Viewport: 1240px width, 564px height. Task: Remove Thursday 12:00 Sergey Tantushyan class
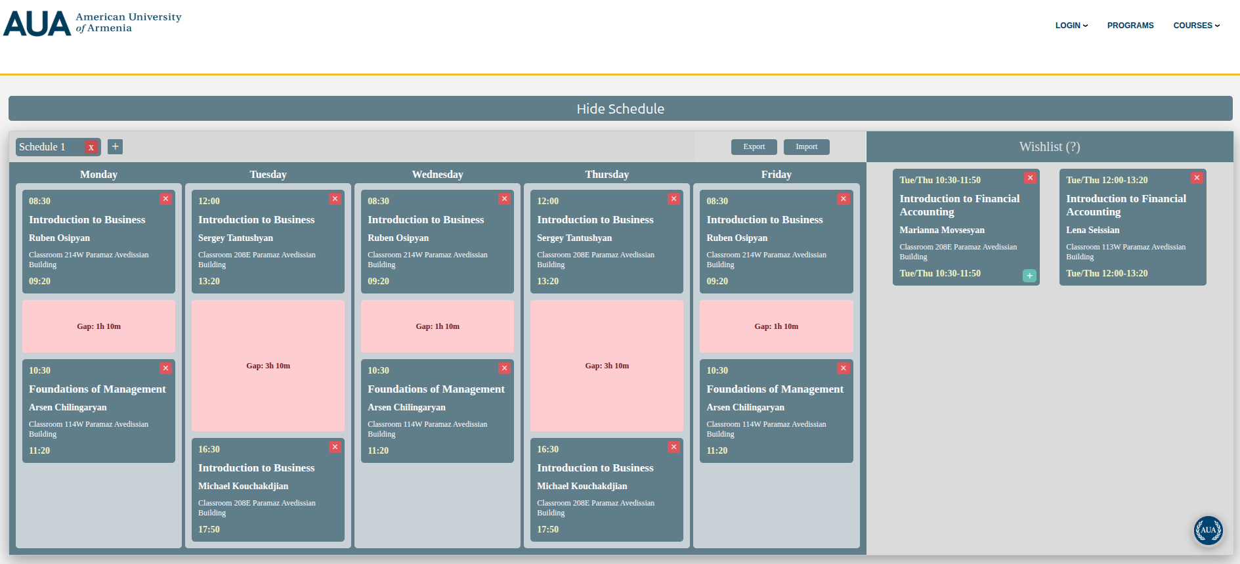click(673, 199)
